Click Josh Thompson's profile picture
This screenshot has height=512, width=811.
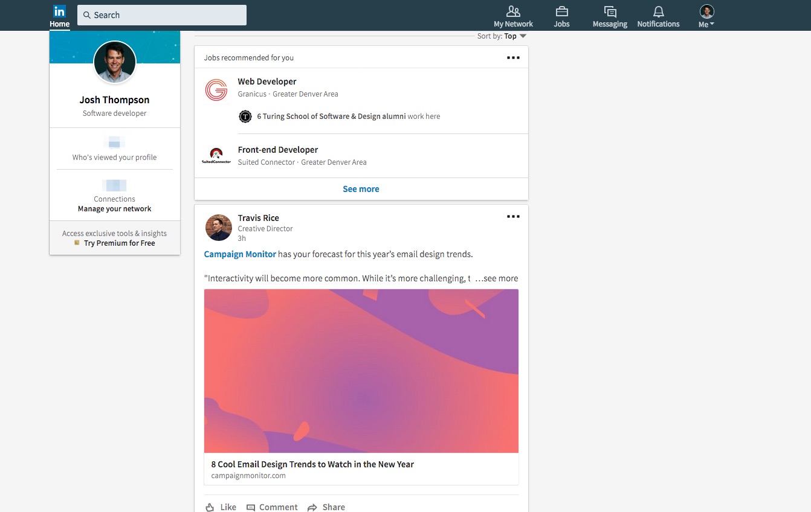pos(115,62)
